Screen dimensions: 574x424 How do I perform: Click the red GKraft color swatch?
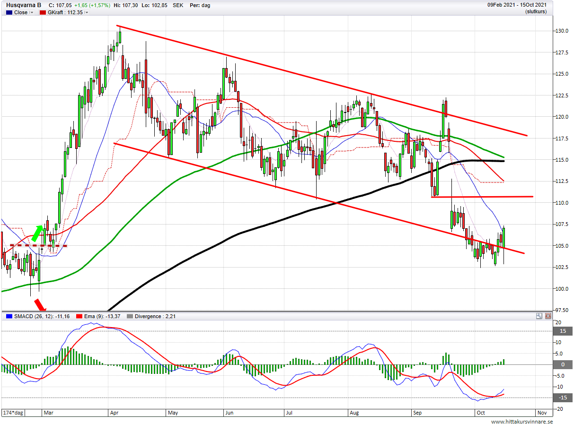pos(43,13)
